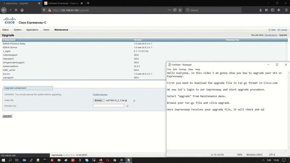
Task: Click the forward navigation arrow
Action: [10, 10]
